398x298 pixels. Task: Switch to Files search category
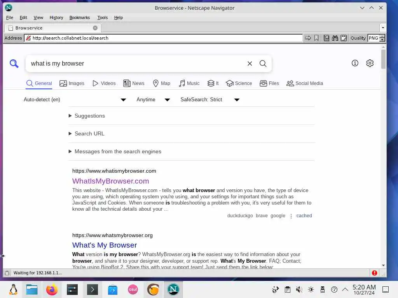point(269,83)
